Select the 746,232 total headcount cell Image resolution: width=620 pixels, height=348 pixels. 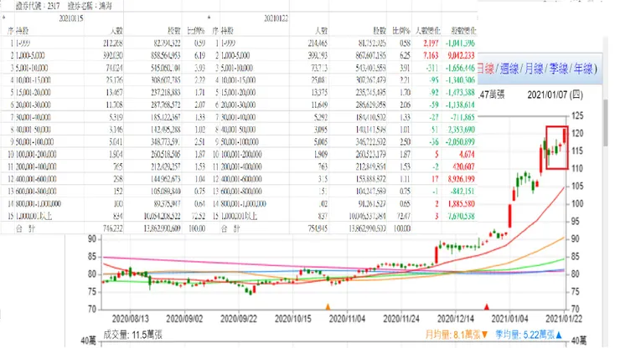click(x=113, y=228)
